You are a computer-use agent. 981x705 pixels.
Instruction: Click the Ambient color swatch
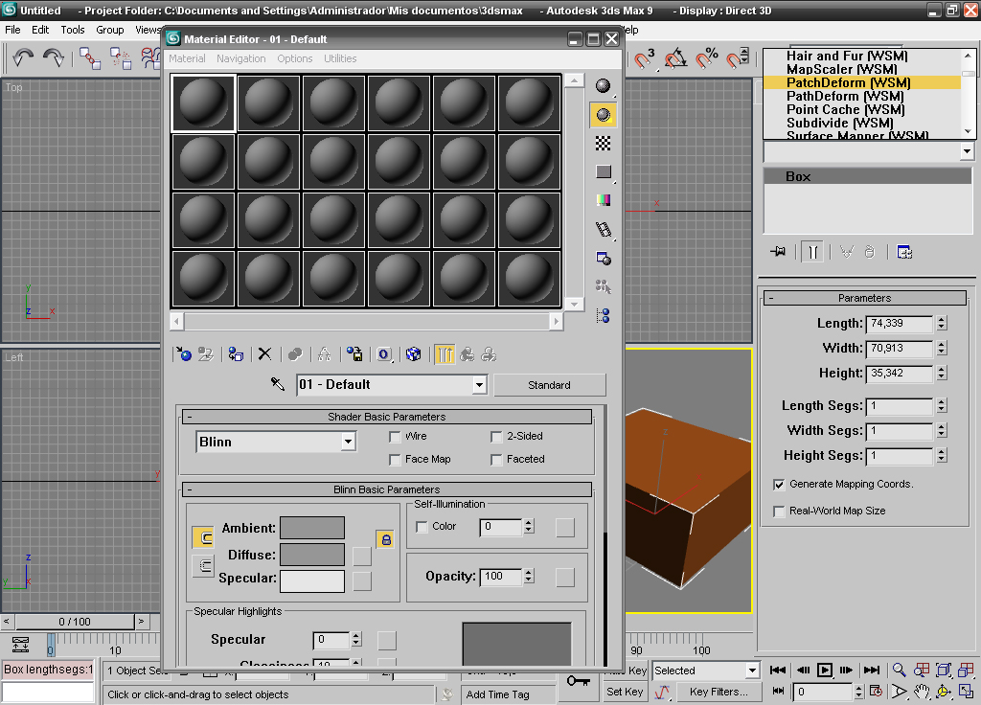[312, 528]
